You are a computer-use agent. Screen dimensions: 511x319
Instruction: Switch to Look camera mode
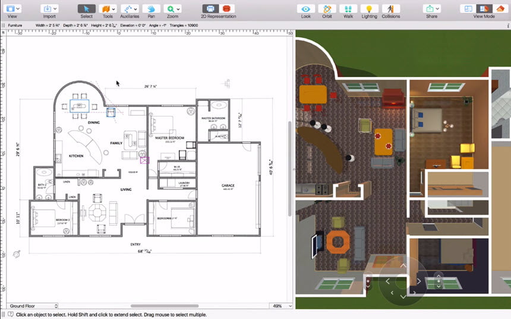pyautogui.click(x=305, y=9)
